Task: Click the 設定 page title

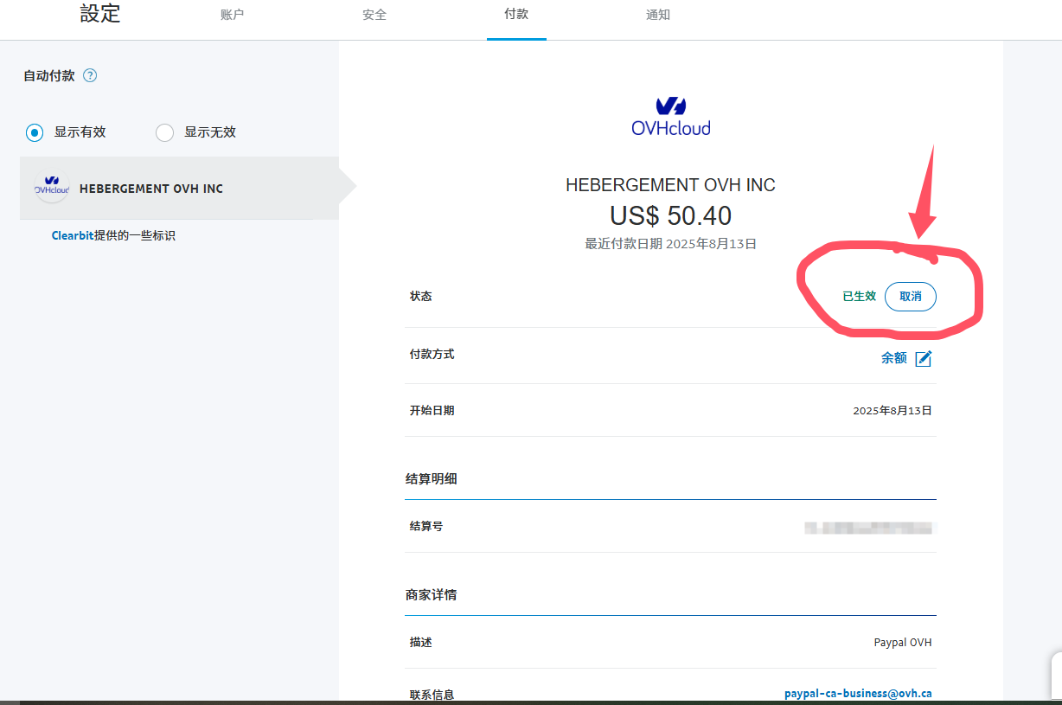Action: pyautogui.click(x=100, y=14)
